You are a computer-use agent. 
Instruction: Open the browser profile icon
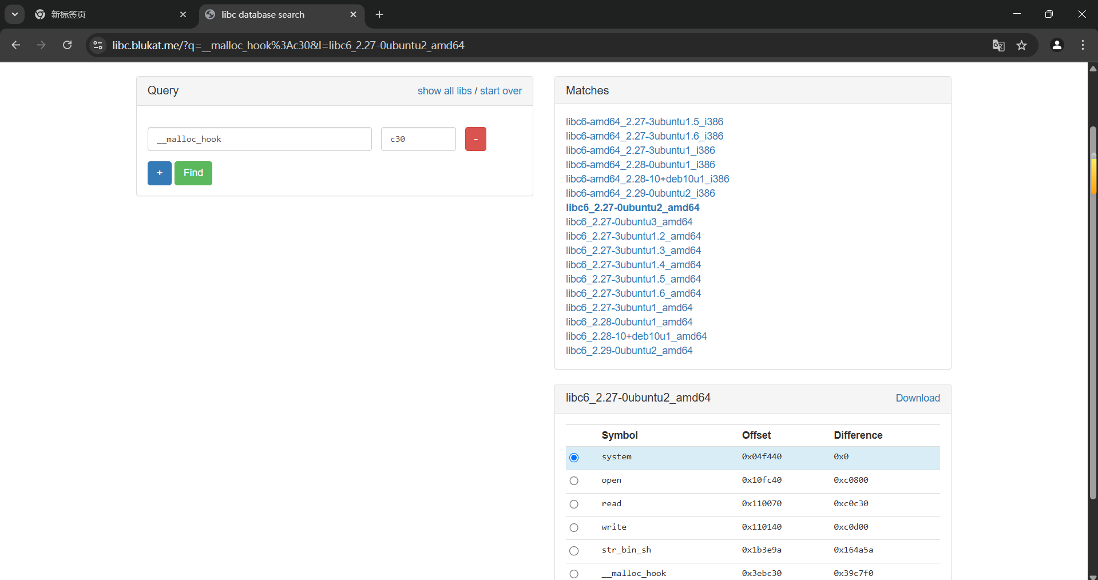(1057, 45)
